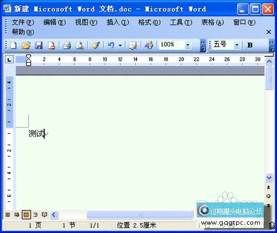Open the 格式(O) menu

point(150,22)
